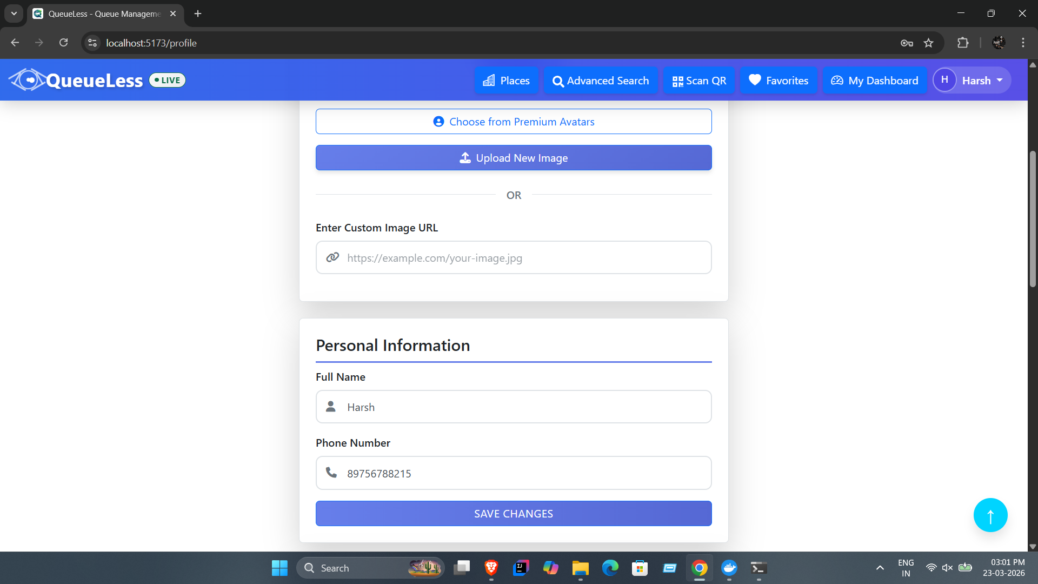Click the muted volume tray icon
The image size is (1038, 584).
coord(947,568)
